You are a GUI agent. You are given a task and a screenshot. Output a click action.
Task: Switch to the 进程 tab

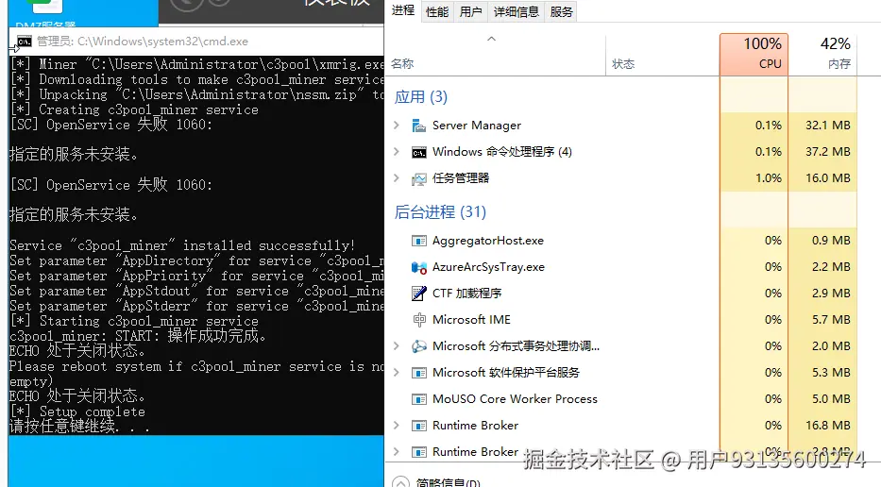(x=403, y=10)
